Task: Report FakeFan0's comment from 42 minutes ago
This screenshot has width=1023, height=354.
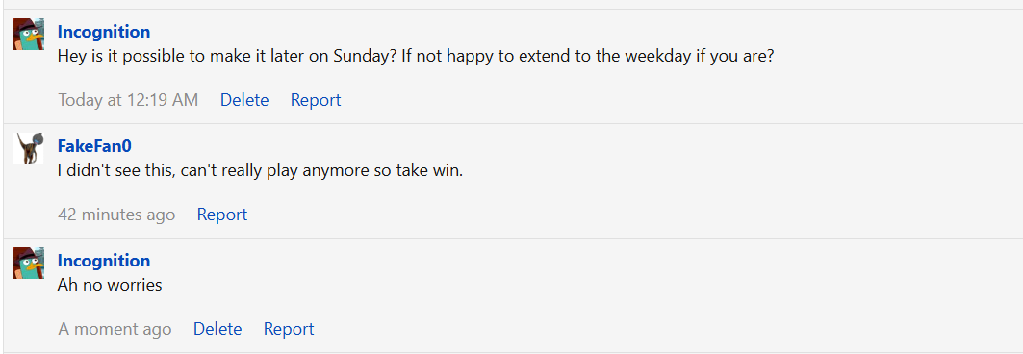Action: (222, 215)
